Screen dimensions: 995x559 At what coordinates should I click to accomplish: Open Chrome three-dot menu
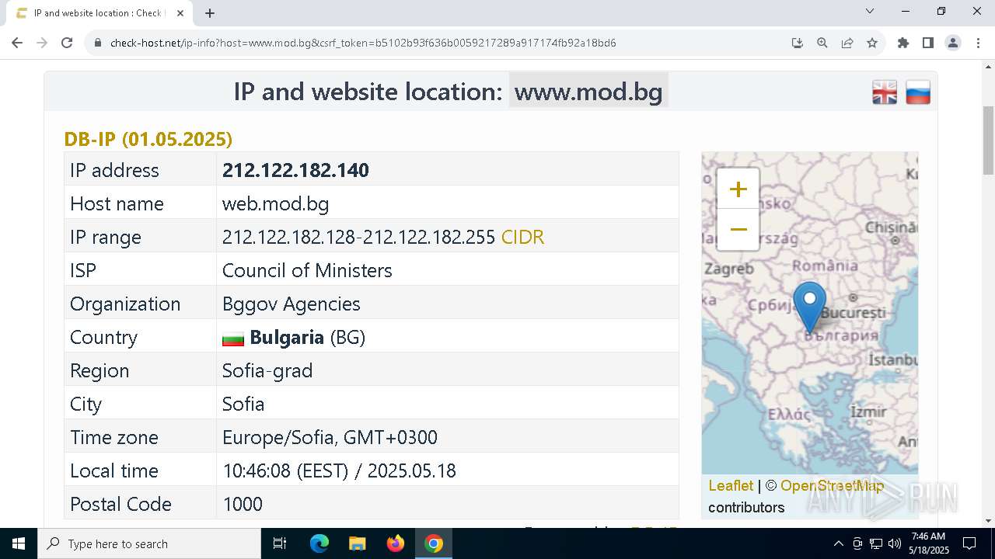click(978, 43)
